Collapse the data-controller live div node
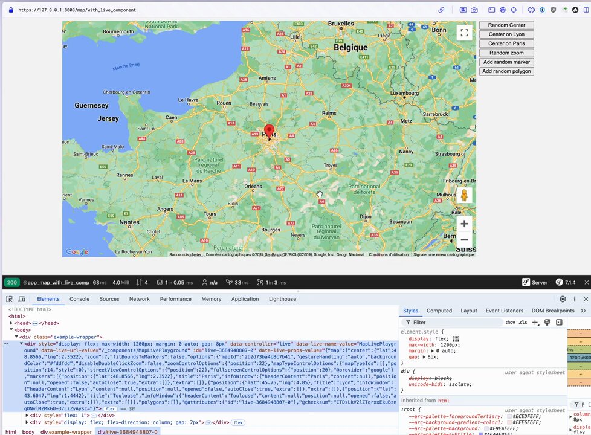 [22, 344]
